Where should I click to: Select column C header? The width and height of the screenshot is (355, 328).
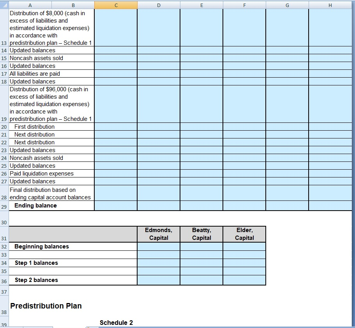point(116,5)
